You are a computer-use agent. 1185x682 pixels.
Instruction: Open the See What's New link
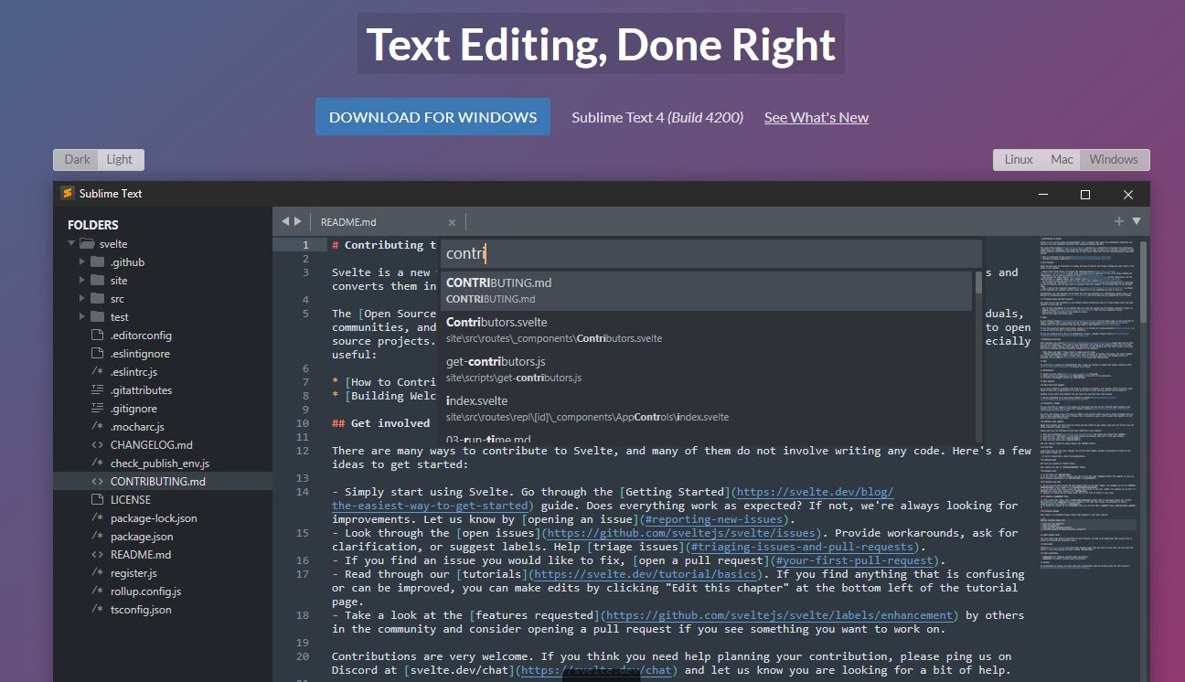click(817, 118)
